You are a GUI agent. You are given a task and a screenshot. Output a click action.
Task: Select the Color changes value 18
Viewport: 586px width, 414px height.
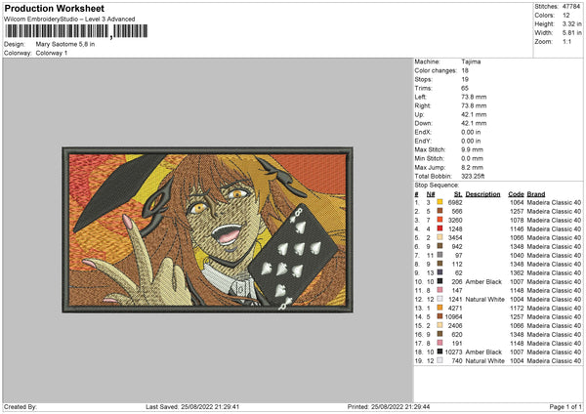[x=465, y=70]
